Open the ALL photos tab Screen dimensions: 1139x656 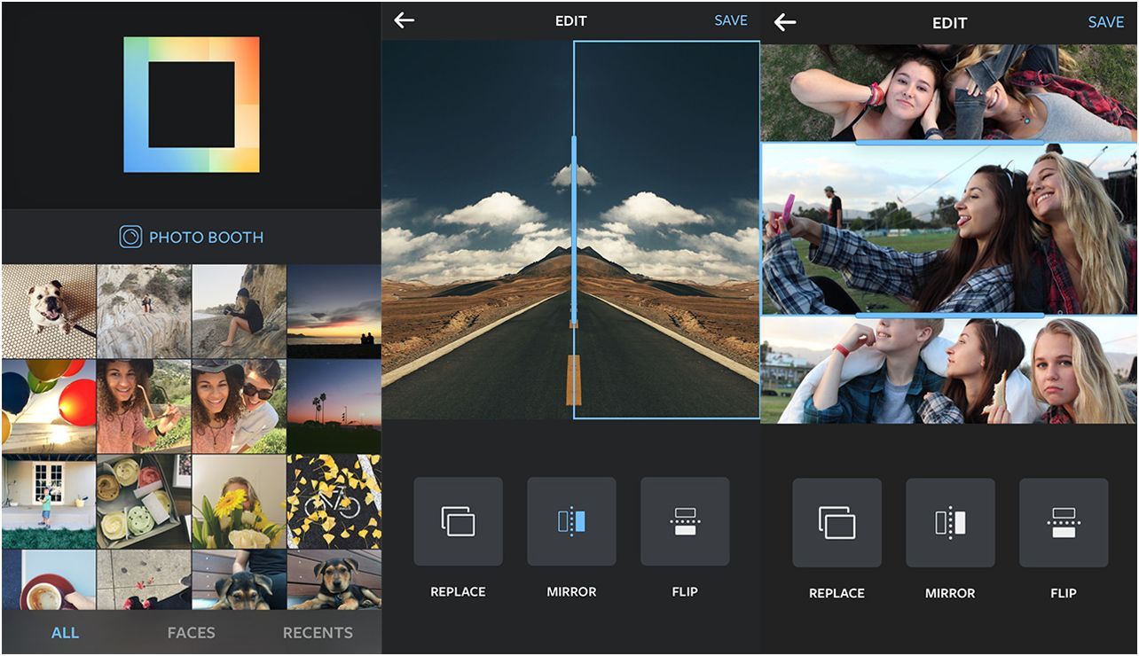63,633
